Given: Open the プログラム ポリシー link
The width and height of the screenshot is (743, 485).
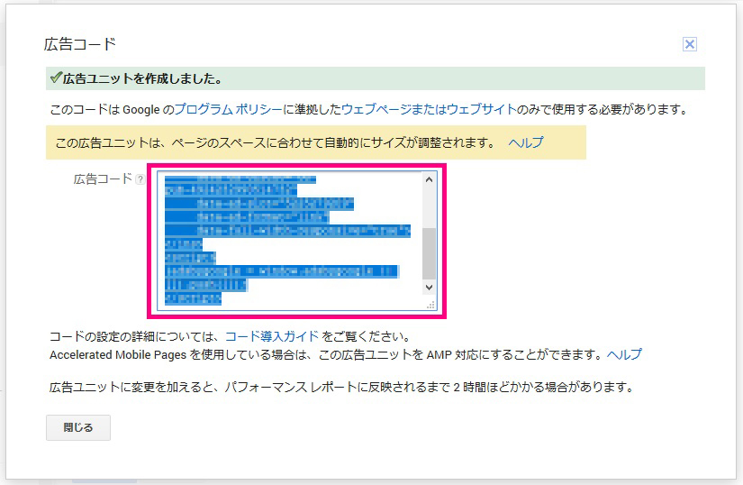Looking at the screenshot, I should [229, 109].
